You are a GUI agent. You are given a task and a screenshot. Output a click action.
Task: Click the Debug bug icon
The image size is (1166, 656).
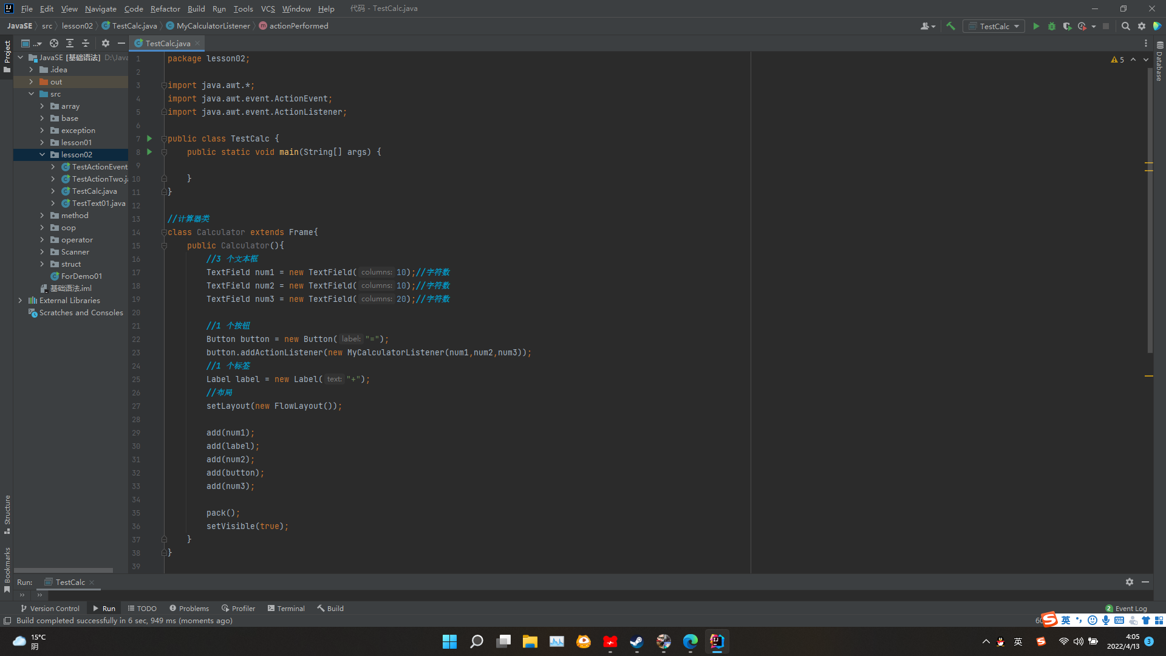coord(1052,26)
